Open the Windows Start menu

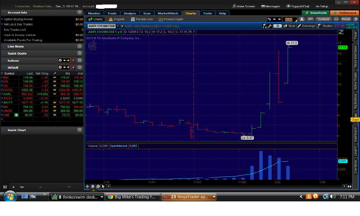tap(10, 196)
